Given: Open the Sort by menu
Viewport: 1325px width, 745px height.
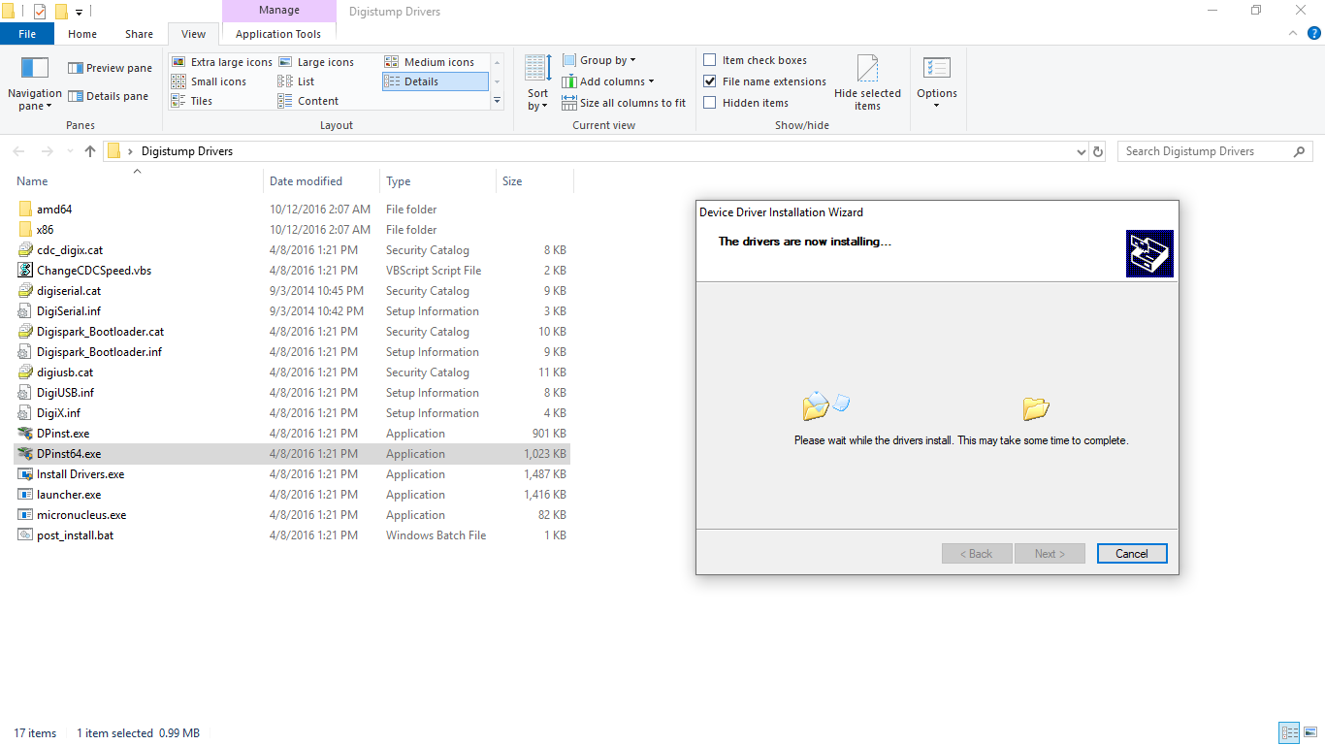Looking at the screenshot, I should pyautogui.click(x=538, y=83).
